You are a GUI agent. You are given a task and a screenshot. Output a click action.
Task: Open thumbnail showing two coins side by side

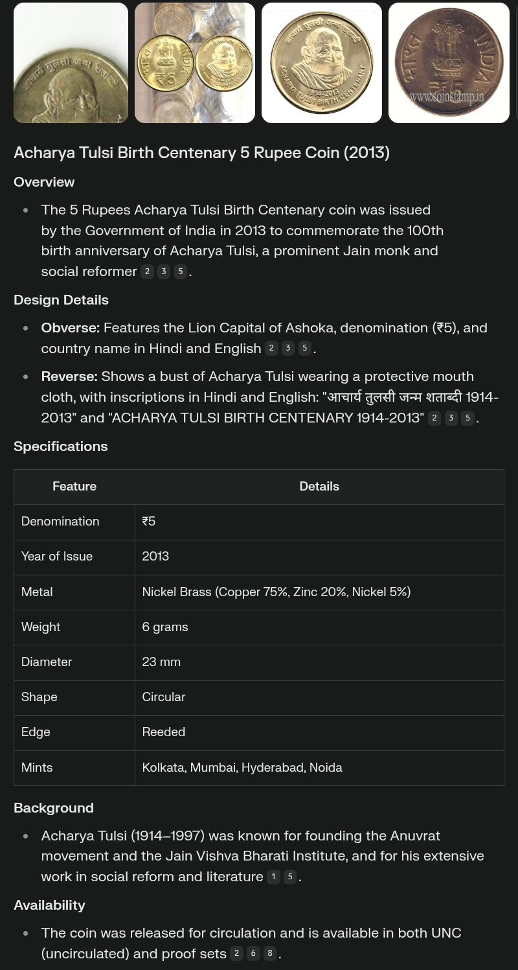[x=194, y=63]
